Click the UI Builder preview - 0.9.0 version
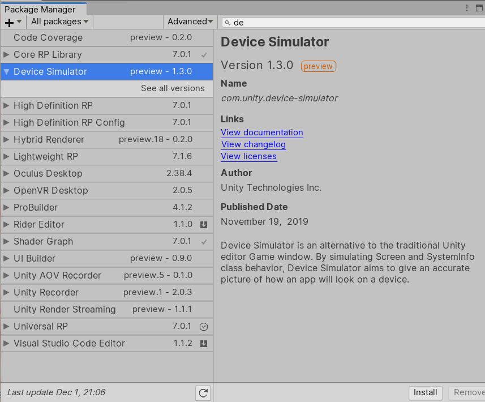This screenshot has height=402, width=485. pos(161,258)
